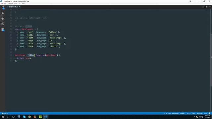
Task: Open Chrome from the taskbar
Action: pyautogui.click(x=29, y=117)
